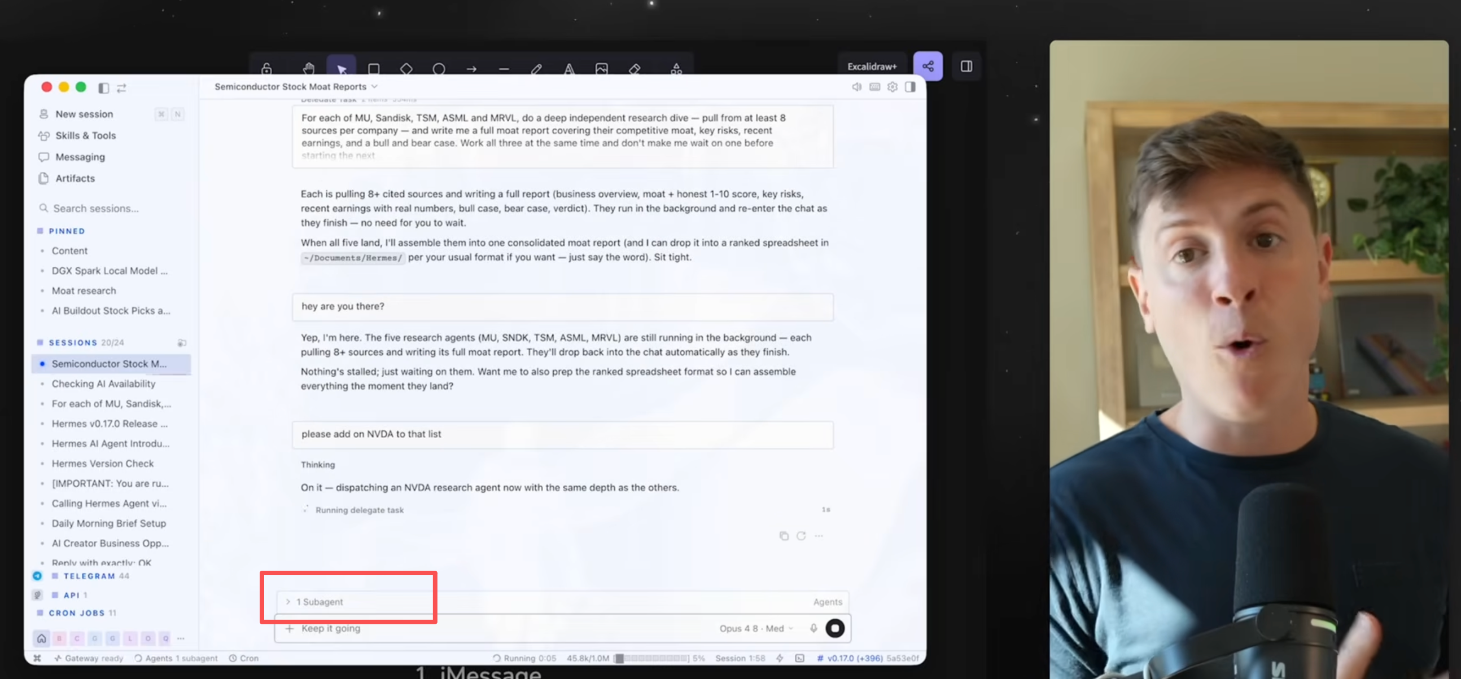The height and width of the screenshot is (679, 1461).
Task: Open AI Creator Business Opp... session
Action: (111, 544)
